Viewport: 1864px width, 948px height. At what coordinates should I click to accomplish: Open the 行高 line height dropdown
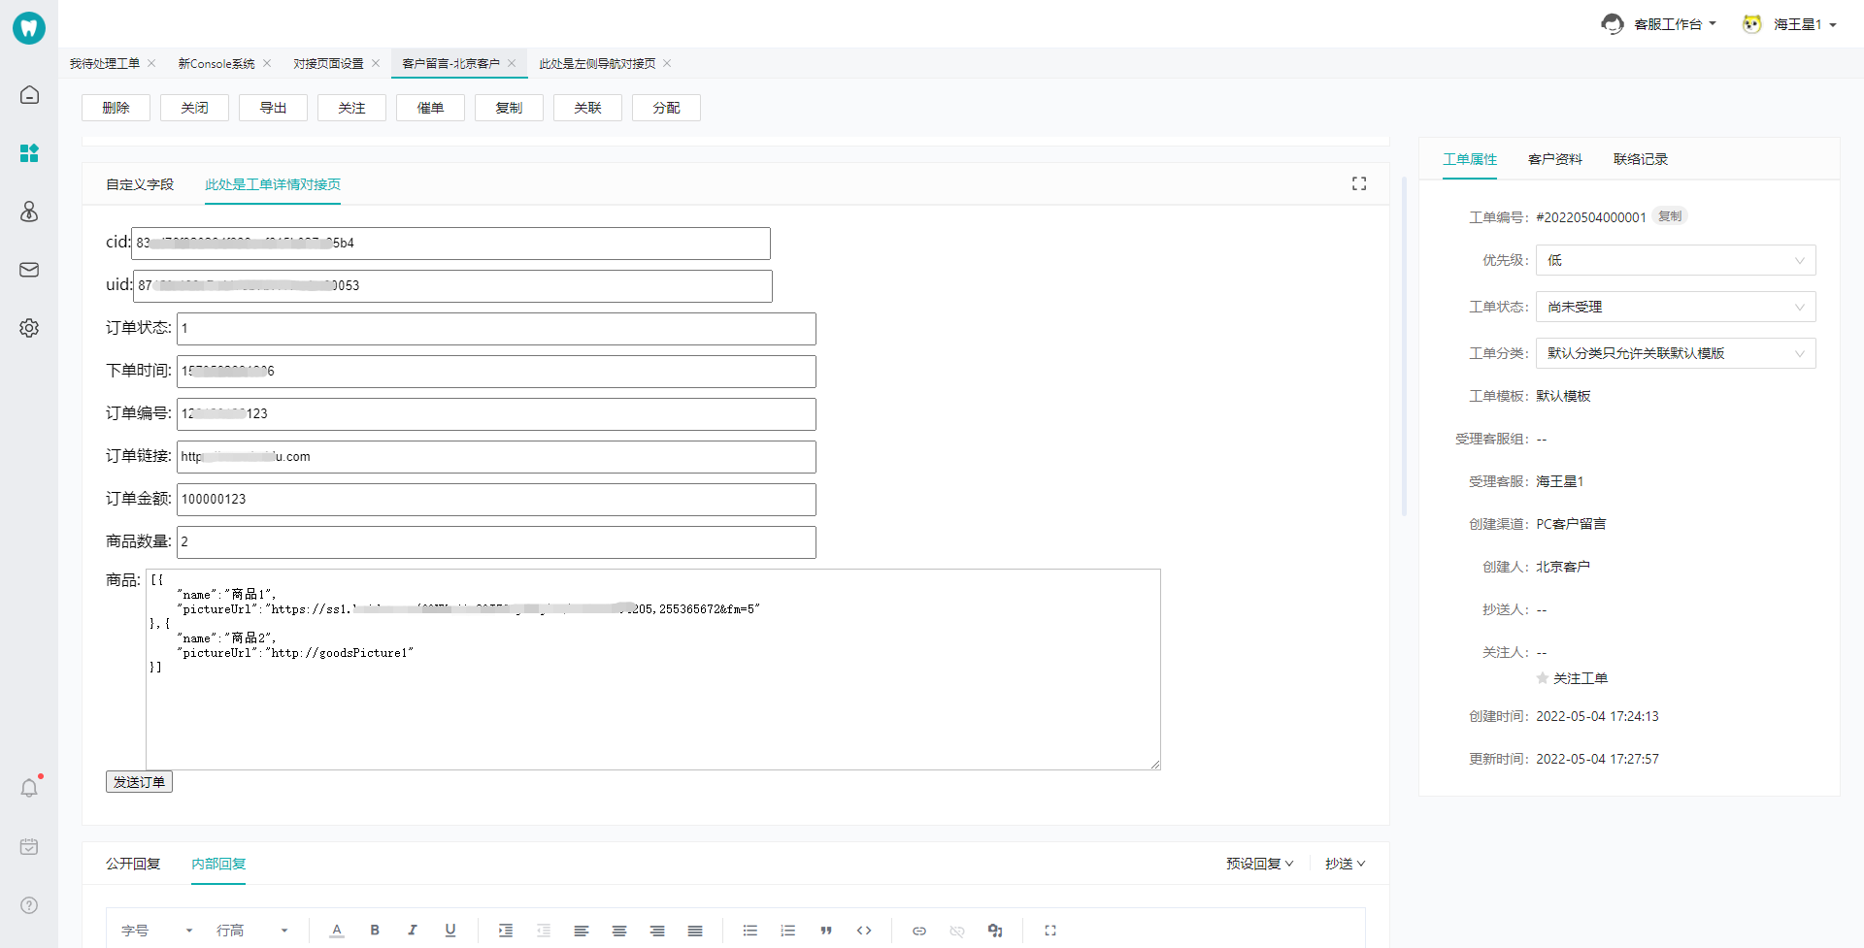pos(252,931)
